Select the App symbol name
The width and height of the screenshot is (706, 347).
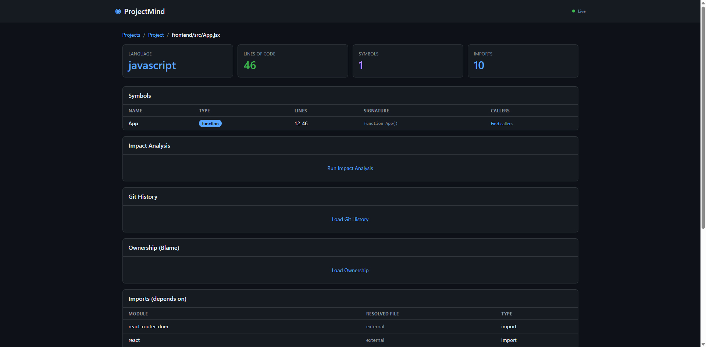(x=133, y=124)
